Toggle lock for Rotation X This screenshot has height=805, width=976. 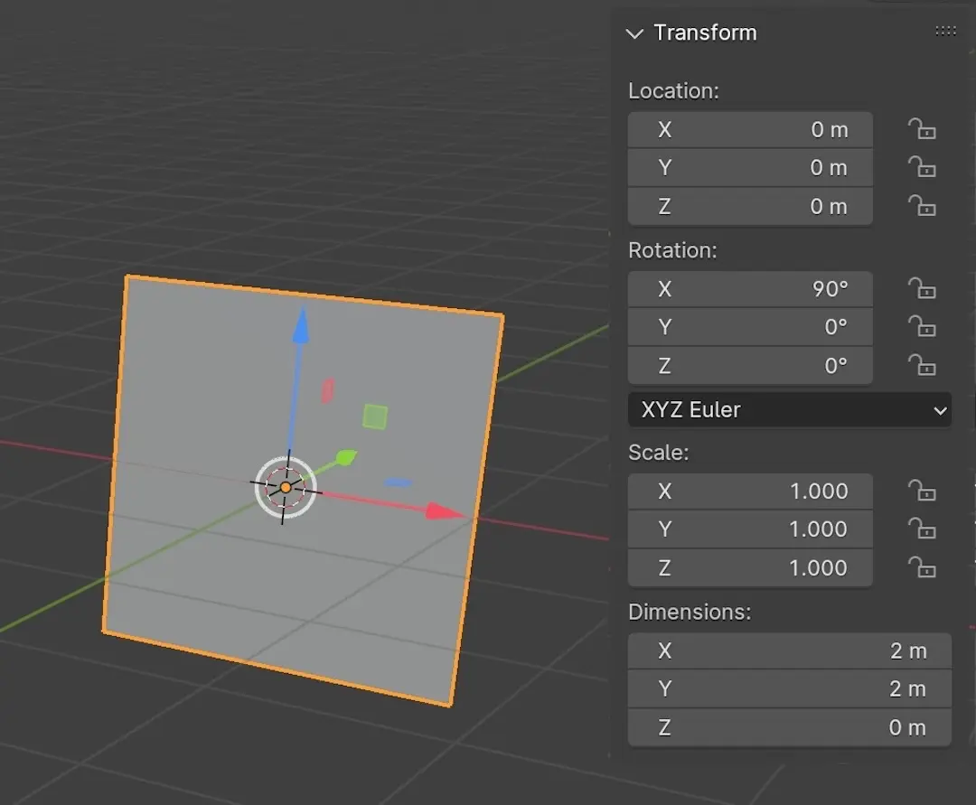tap(922, 289)
